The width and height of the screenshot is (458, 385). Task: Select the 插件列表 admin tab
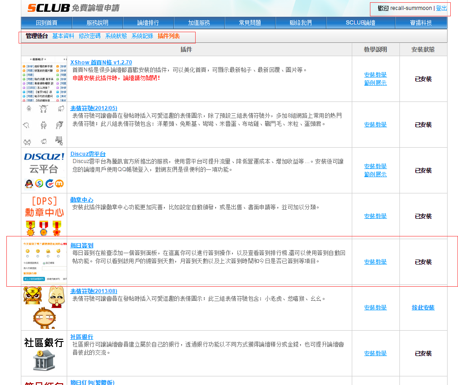[169, 36]
